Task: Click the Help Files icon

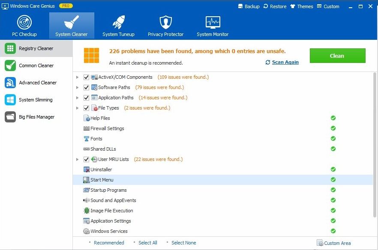Action: click(87, 118)
